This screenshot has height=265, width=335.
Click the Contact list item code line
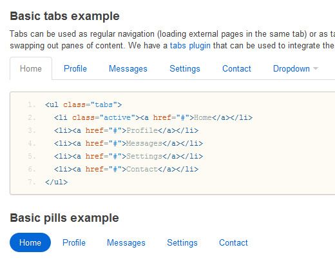pos(126,169)
